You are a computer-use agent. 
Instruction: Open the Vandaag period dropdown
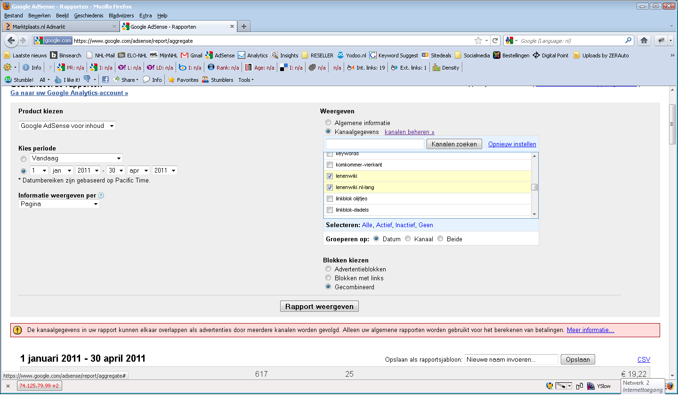(76, 158)
